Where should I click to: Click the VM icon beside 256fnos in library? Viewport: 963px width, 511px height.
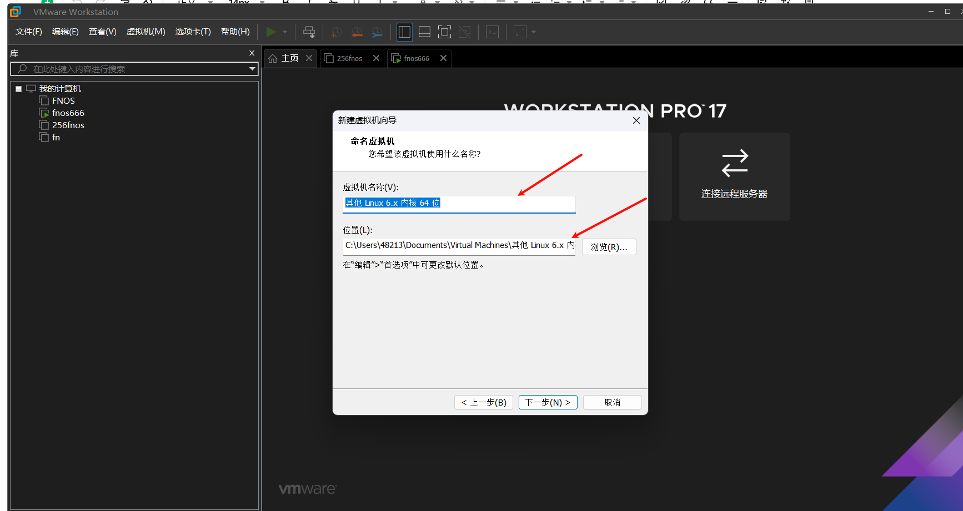click(x=44, y=125)
